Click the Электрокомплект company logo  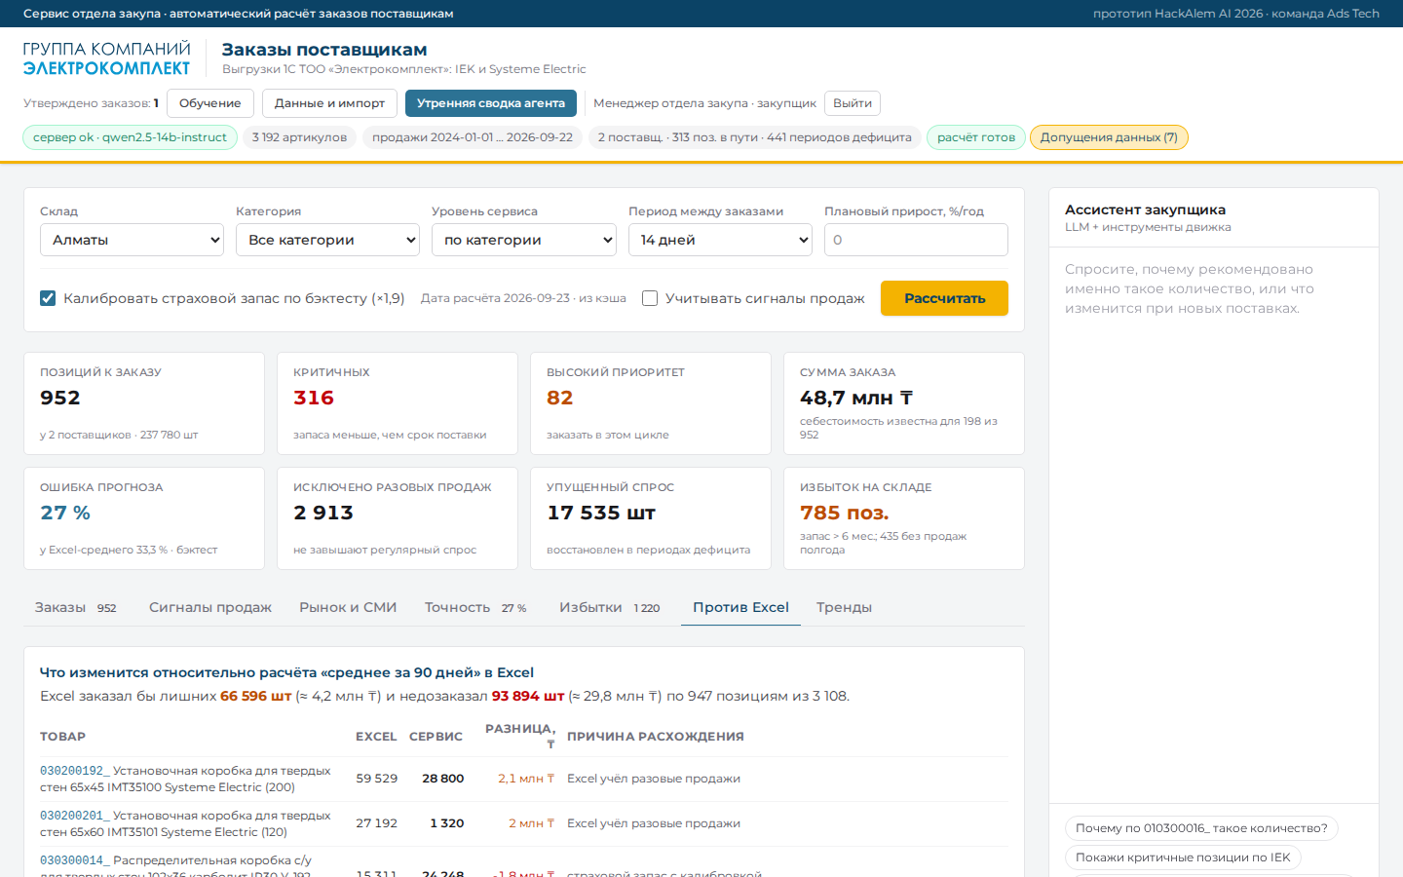[106, 58]
